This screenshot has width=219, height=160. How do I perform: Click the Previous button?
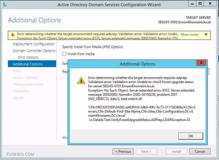tap(123, 151)
